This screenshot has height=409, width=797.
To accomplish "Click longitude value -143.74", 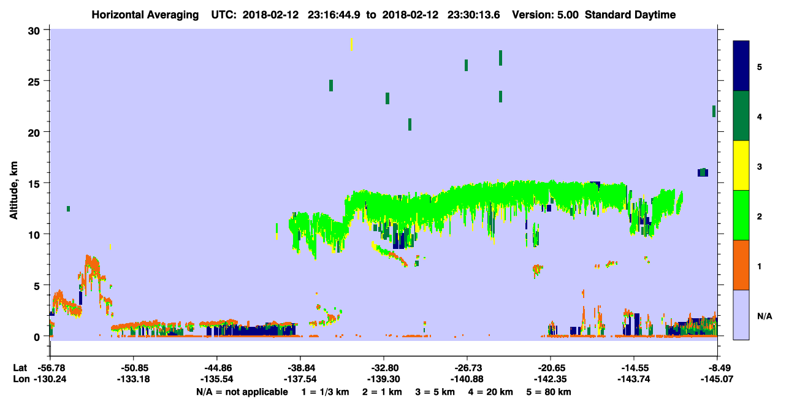I will [x=634, y=379].
